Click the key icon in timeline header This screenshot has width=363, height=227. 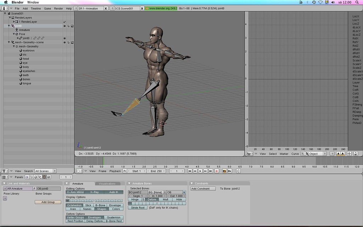[x=230, y=171]
